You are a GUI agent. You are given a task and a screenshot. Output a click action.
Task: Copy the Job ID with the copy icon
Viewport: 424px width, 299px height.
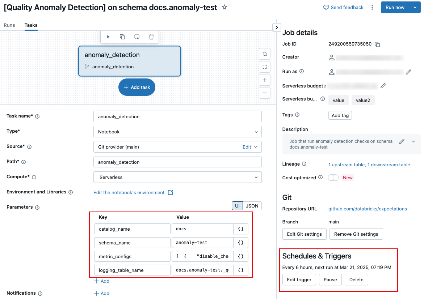click(x=377, y=44)
